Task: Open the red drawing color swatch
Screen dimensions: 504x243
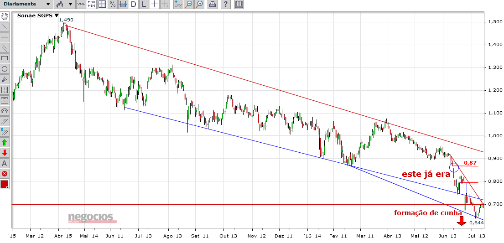Action: pos(5,184)
